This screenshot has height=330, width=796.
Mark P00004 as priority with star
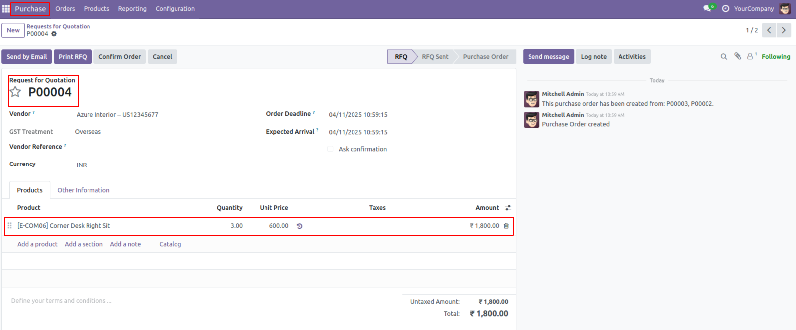pos(16,92)
